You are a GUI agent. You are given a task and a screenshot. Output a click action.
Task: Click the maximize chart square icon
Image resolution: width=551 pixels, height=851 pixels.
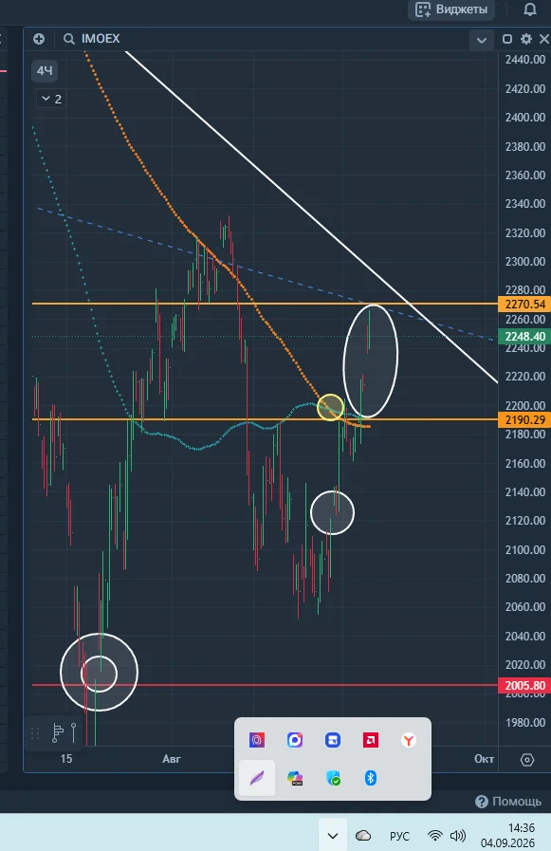pos(507,39)
